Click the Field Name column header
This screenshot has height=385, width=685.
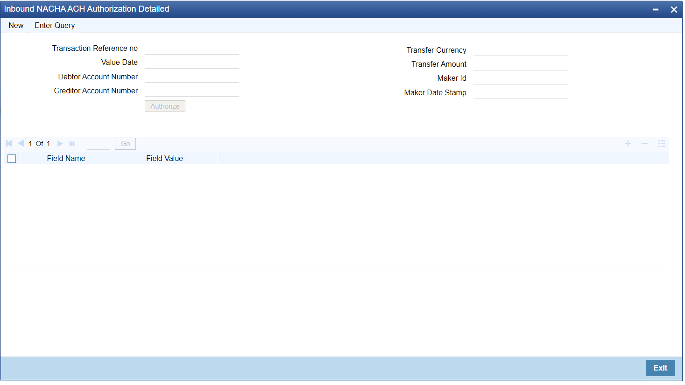[66, 159]
